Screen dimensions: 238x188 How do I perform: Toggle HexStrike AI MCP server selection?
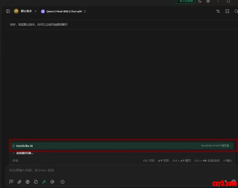click(122, 146)
